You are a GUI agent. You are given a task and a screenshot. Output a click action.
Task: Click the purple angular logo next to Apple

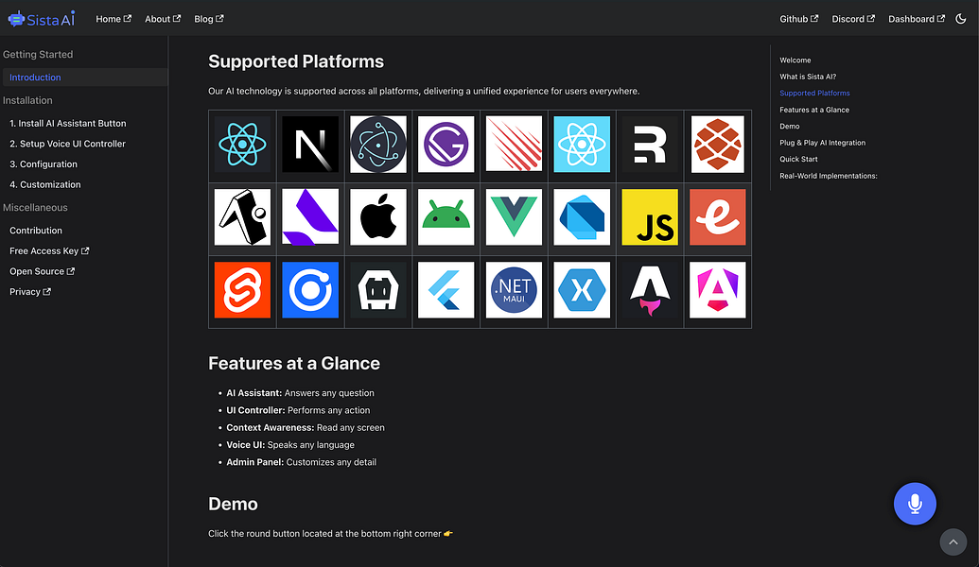click(310, 217)
